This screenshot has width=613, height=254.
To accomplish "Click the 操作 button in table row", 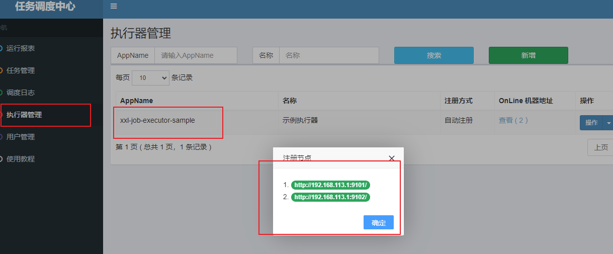I will 591,123.
